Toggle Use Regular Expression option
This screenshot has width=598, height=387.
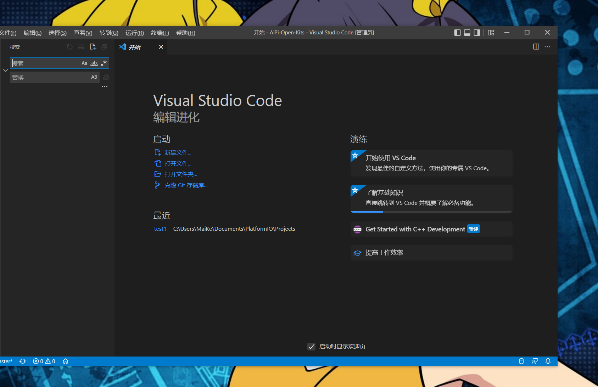coord(104,63)
